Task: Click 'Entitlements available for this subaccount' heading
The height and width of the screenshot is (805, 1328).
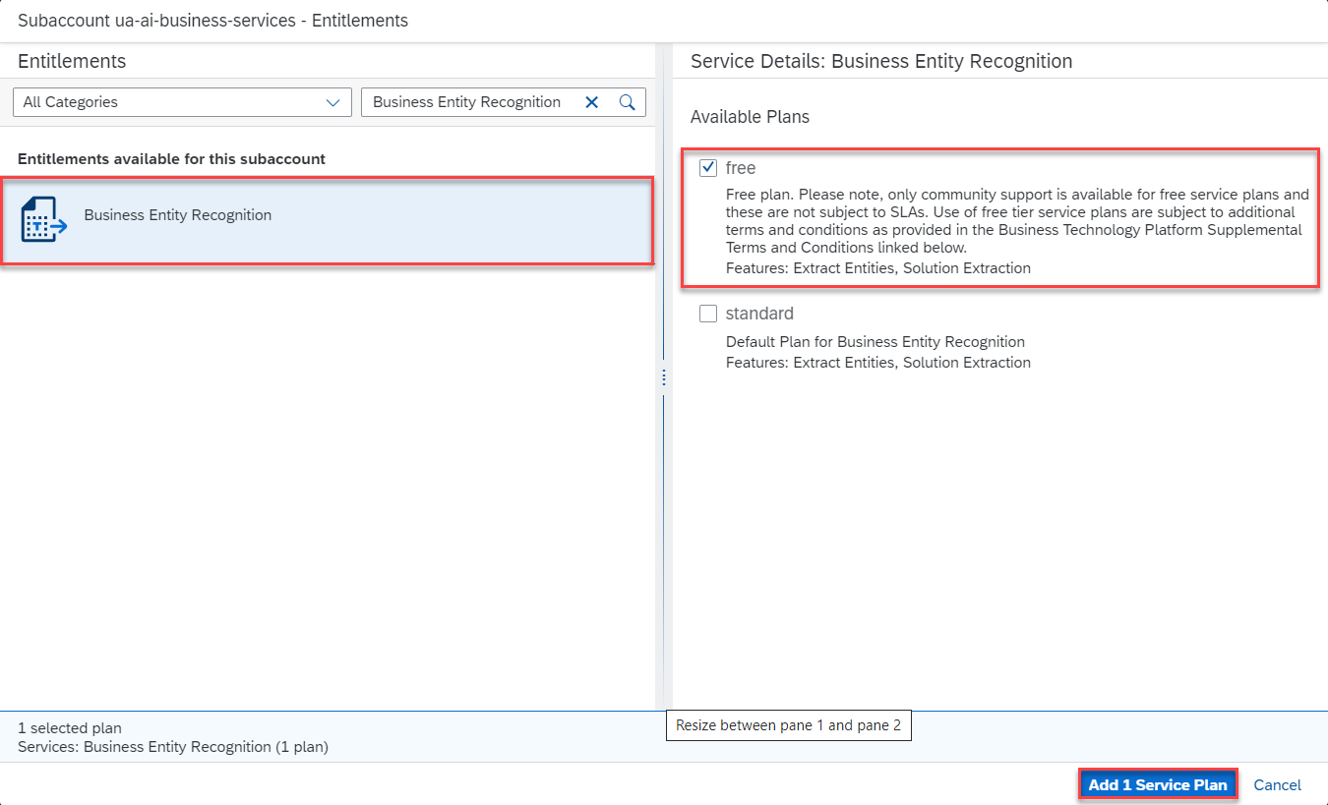Action: [171, 158]
